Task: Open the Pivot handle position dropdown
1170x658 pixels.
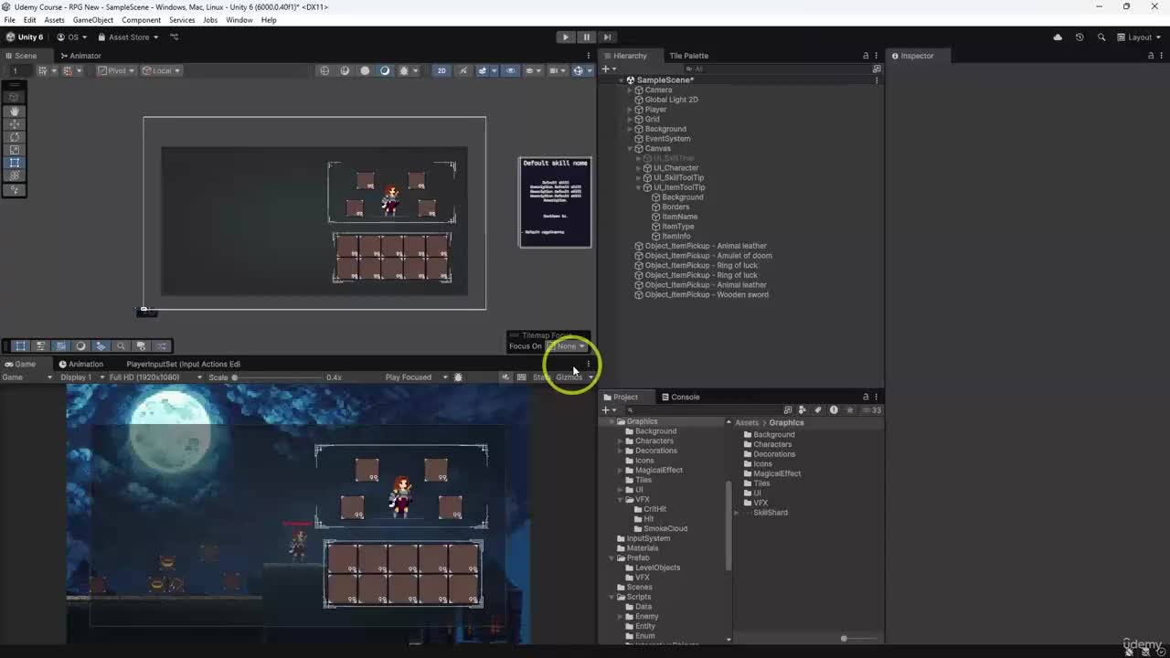Action: tap(116, 70)
